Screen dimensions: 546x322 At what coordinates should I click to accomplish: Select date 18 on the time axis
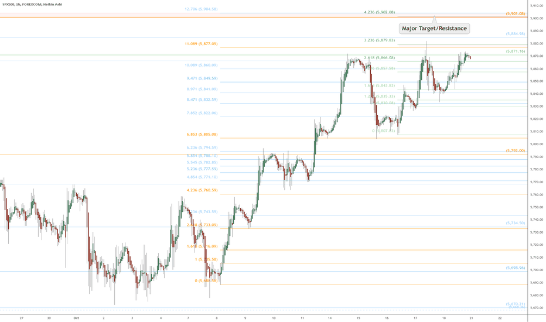[x=444, y=318]
